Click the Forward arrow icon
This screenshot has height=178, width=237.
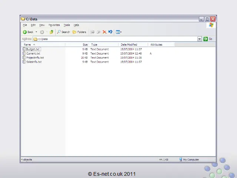click(x=42, y=32)
